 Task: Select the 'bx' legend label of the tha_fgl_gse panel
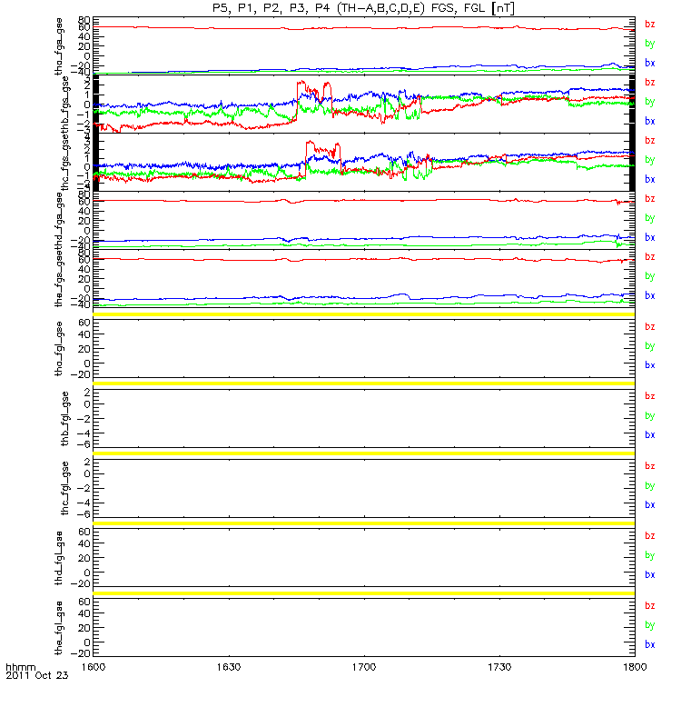(650, 365)
